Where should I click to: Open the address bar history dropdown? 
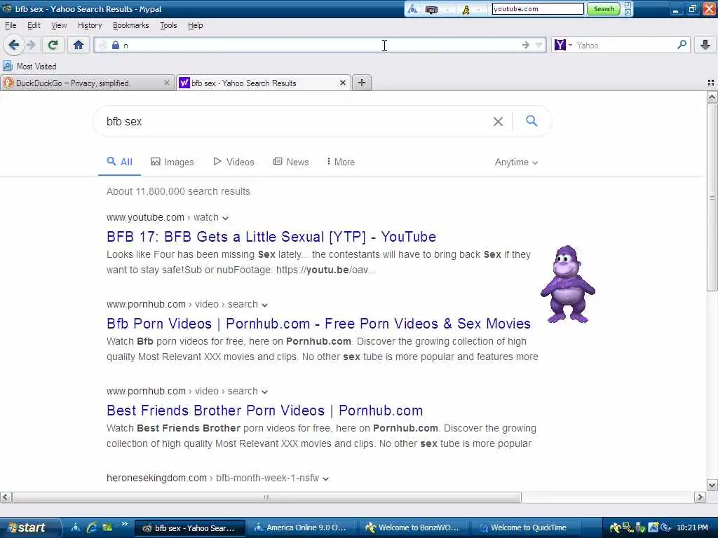(539, 45)
